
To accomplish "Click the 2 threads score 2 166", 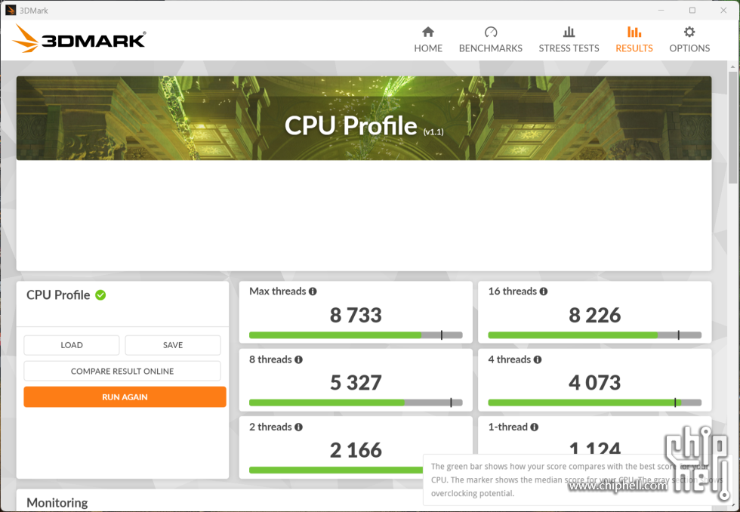I will pos(356,450).
